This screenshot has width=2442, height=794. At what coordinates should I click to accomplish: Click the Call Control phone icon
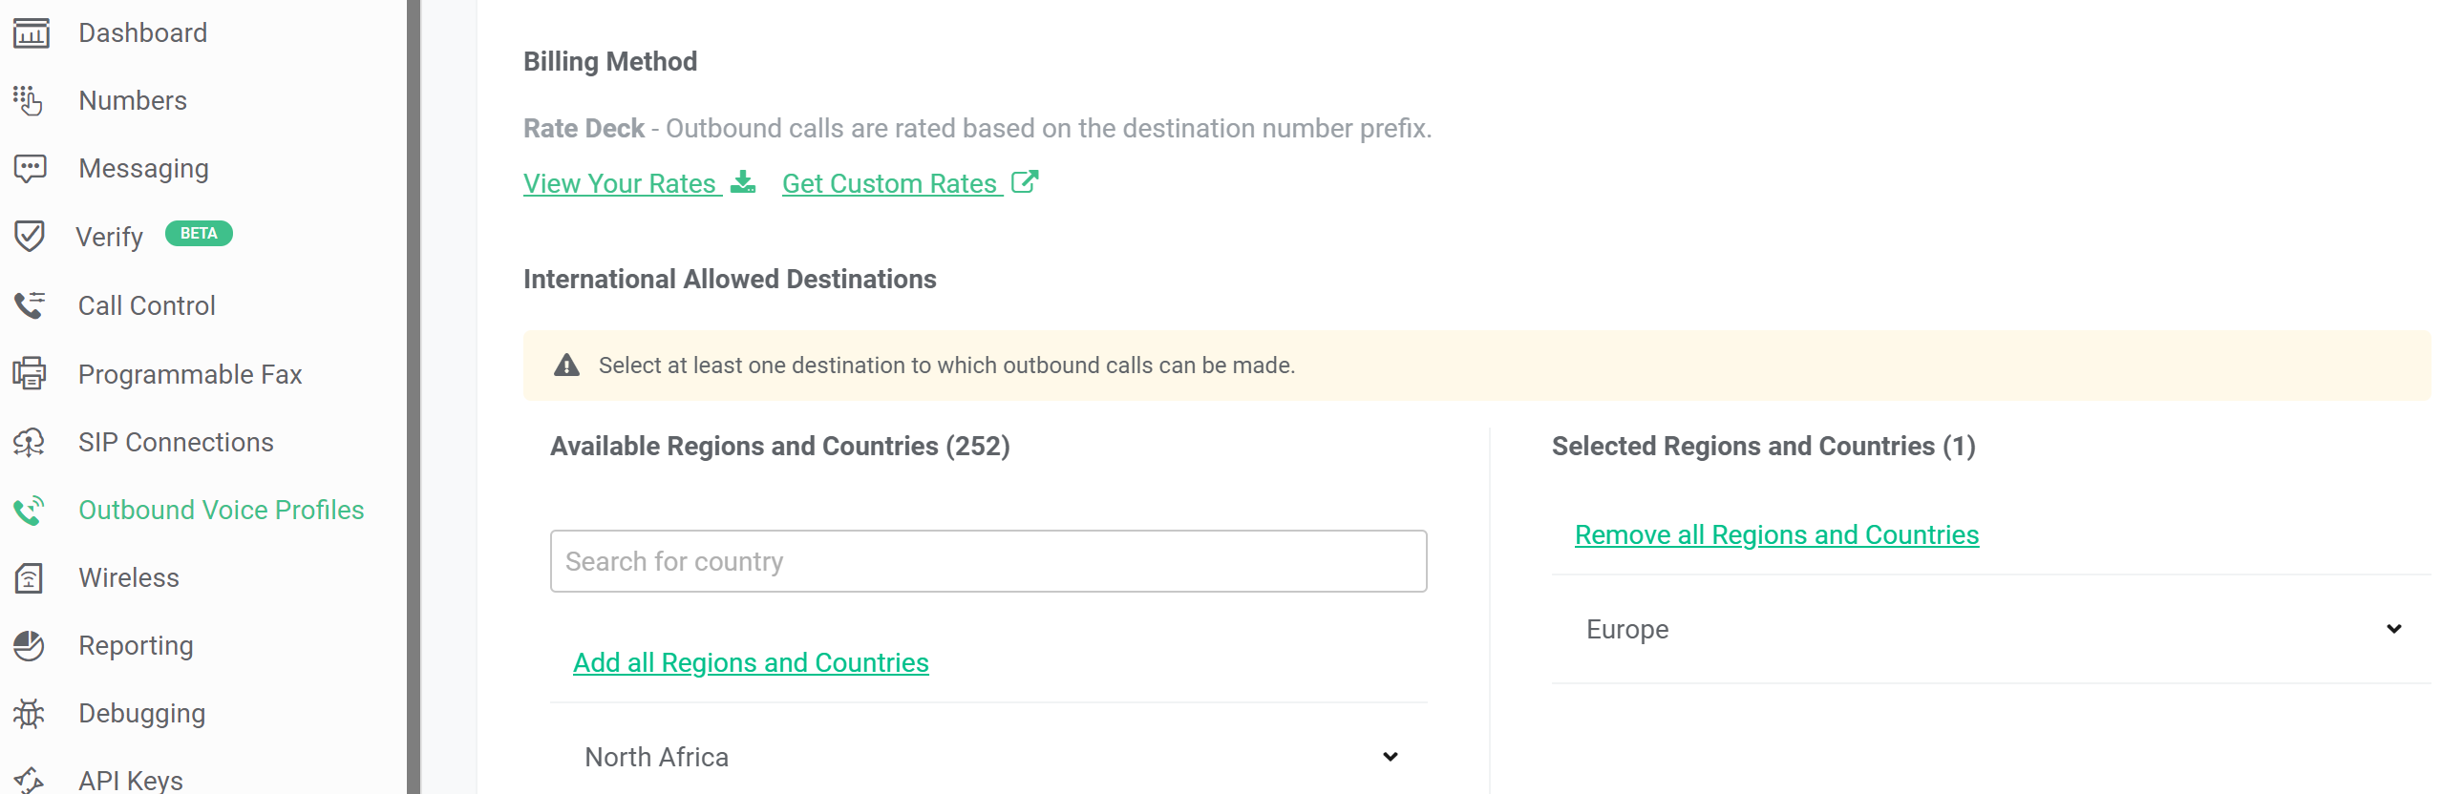[x=30, y=305]
